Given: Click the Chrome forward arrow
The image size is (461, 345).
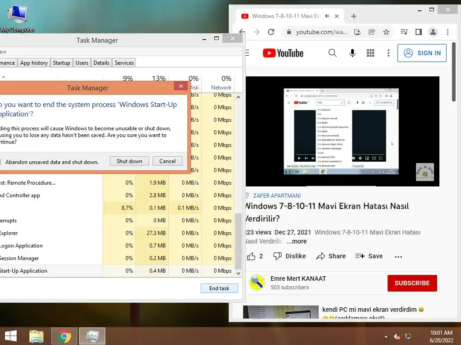Looking at the screenshot, I should (257, 32).
